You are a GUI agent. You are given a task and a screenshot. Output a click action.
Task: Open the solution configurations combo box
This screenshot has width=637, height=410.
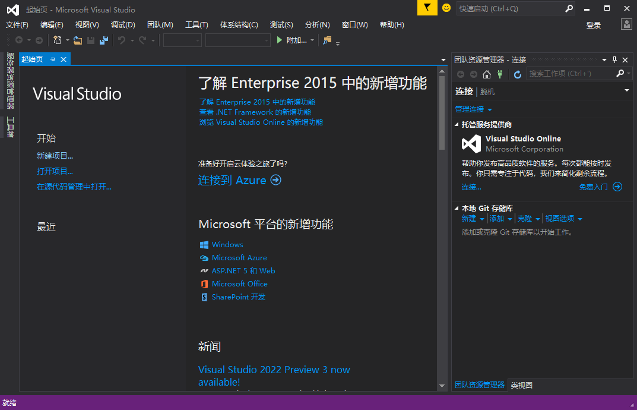coord(182,40)
